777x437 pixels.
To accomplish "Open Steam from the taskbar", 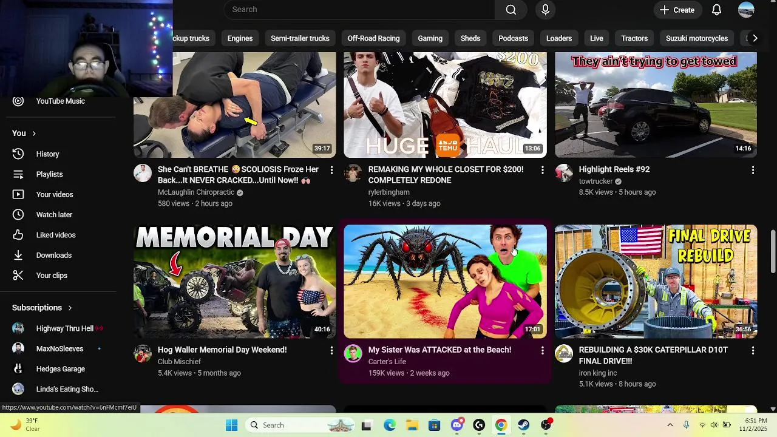I will [523, 425].
